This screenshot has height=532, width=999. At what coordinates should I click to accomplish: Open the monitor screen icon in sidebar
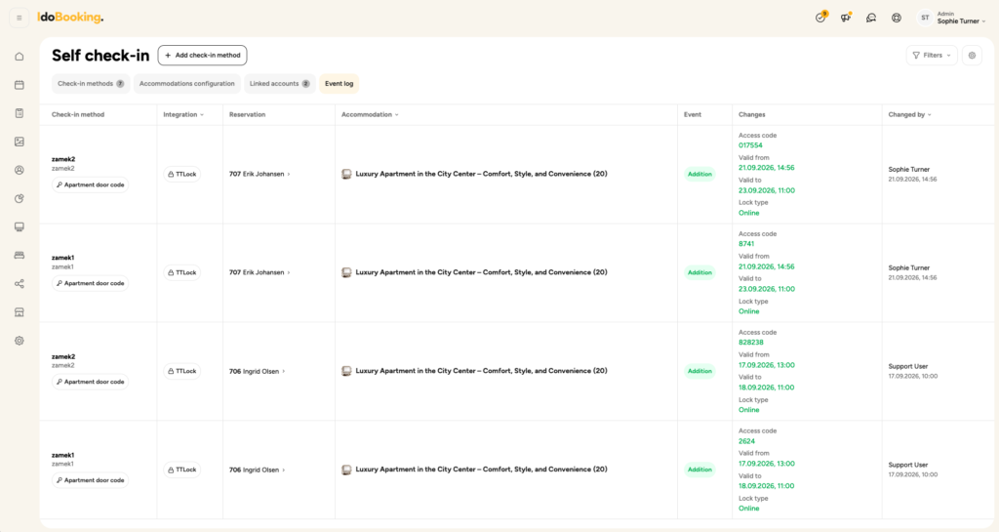[x=20, y=226]
